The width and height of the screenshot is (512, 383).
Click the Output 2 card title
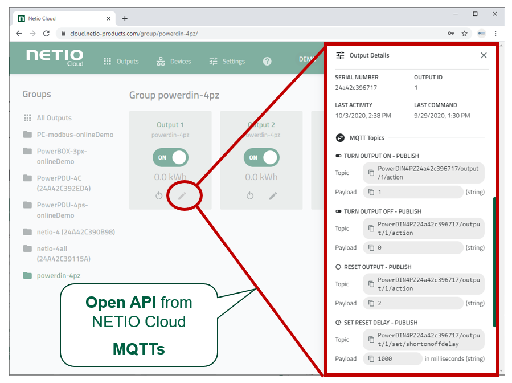(261, 124)
